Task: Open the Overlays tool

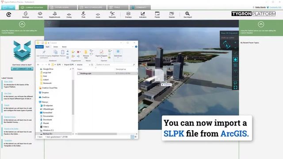Action: coord(128,15)
